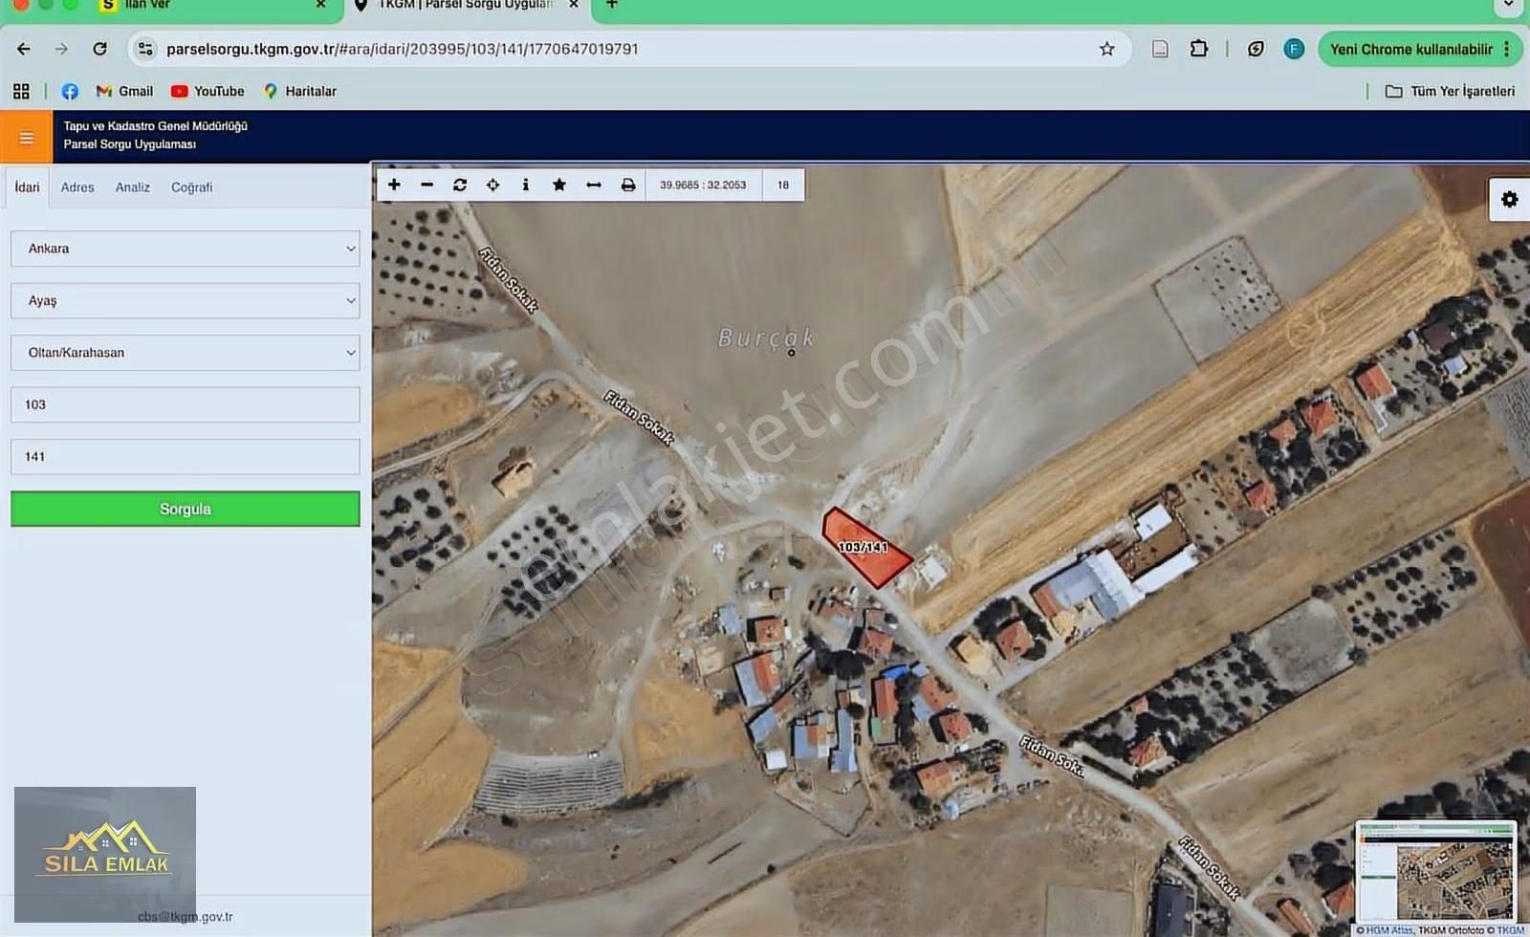Screen dimensions: 1530x937
Task: Expand the Ayaş district dropdown
Action: (186, 300)
